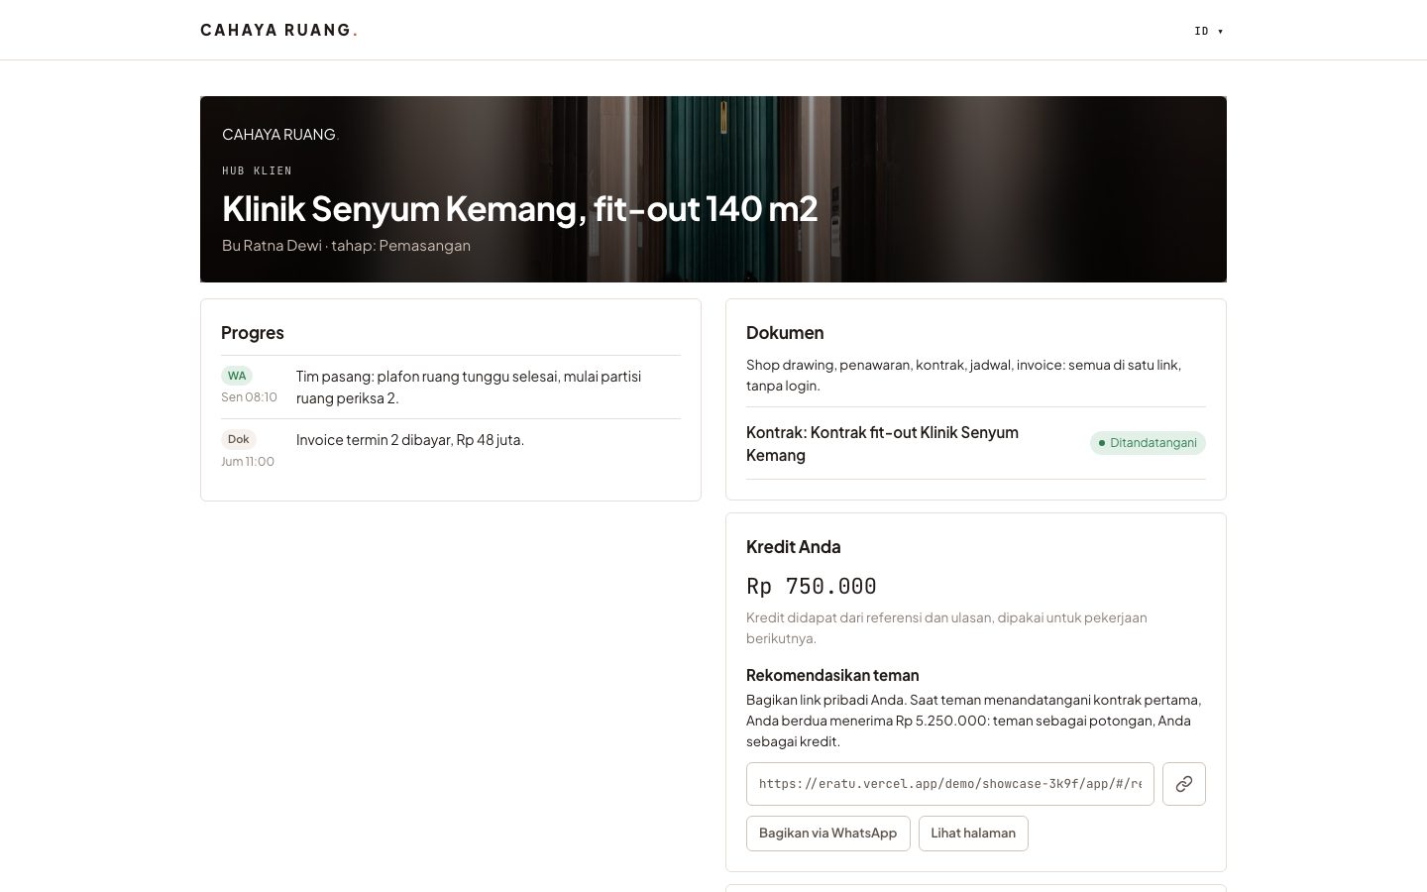Click the Sen 08:10 timestamp

[249, 397]
